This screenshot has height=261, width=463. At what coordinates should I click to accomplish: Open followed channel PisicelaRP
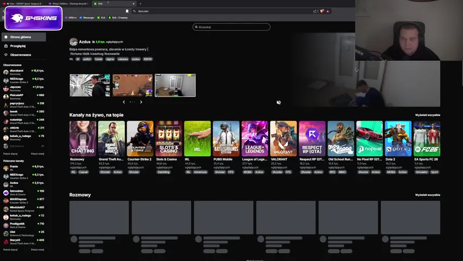(24, 96)
